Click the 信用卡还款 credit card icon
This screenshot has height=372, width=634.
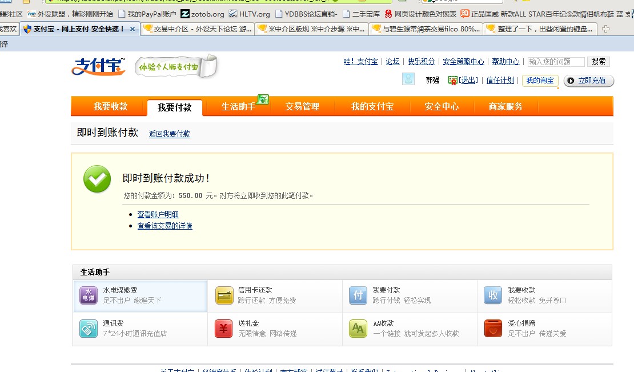coord(224,295)
